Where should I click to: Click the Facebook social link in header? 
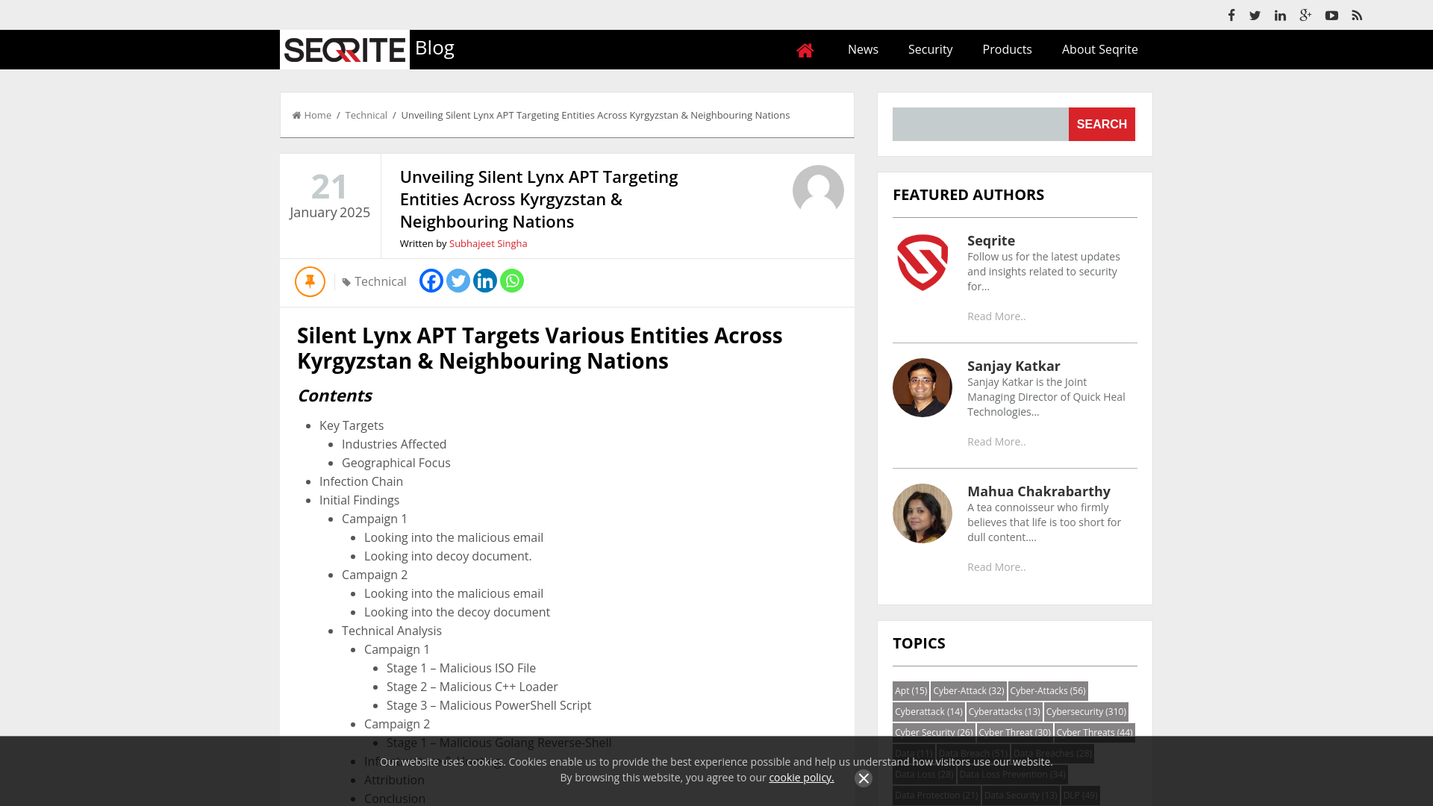tap(1231, 15)
